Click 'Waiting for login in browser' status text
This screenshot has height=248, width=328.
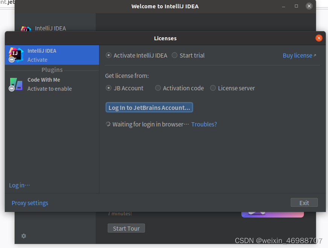click(151, 124)
